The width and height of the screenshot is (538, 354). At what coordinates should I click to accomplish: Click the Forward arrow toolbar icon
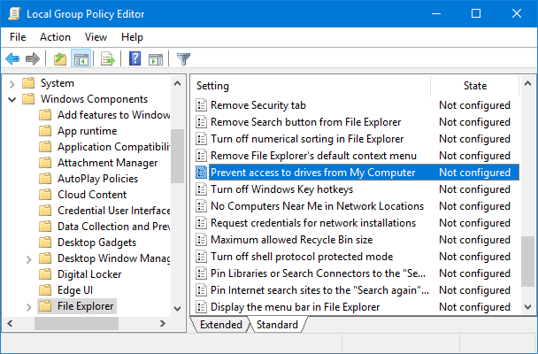point(33,59)
